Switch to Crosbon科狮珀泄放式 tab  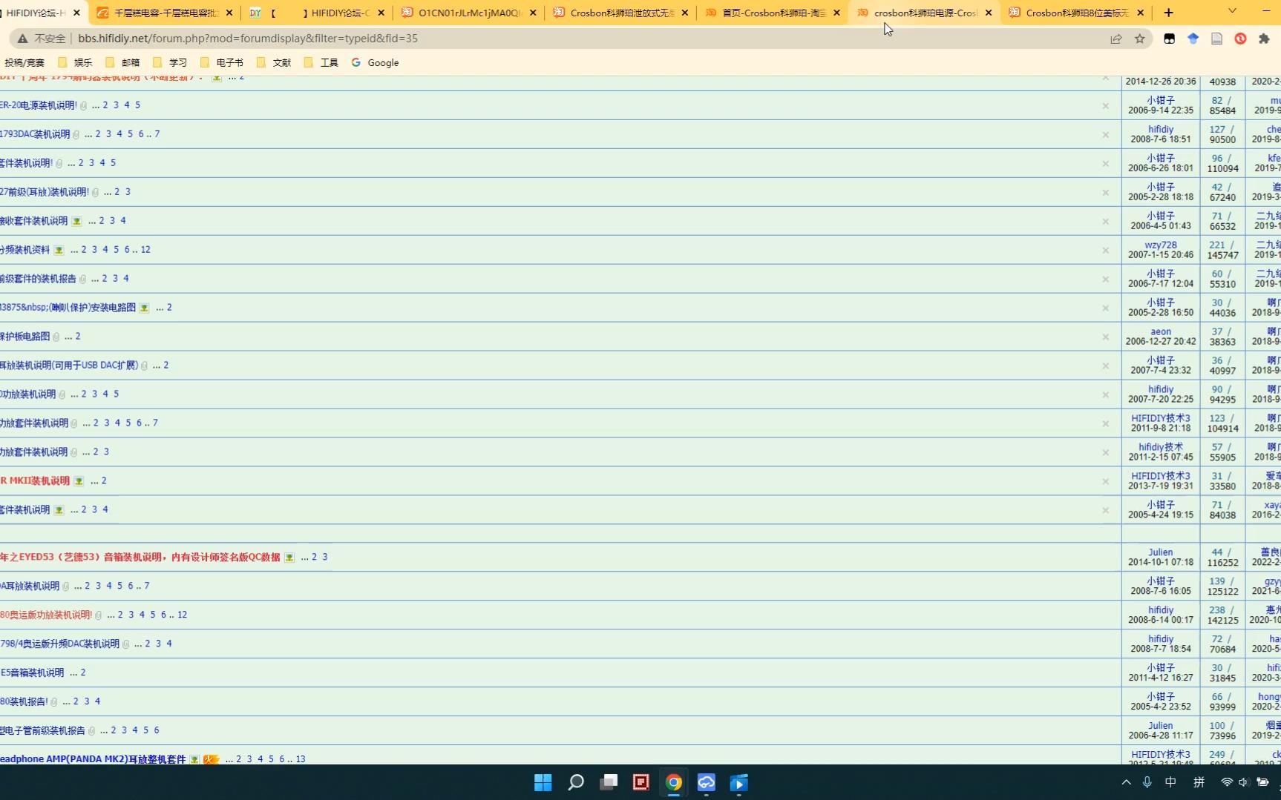(622, 13)
